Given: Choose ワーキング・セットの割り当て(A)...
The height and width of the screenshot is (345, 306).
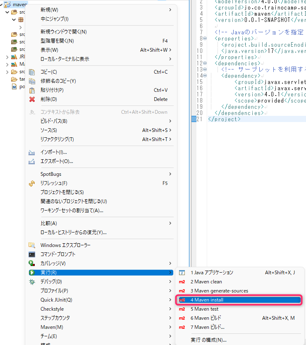Looking at the screenshot, I should point(101,211).
